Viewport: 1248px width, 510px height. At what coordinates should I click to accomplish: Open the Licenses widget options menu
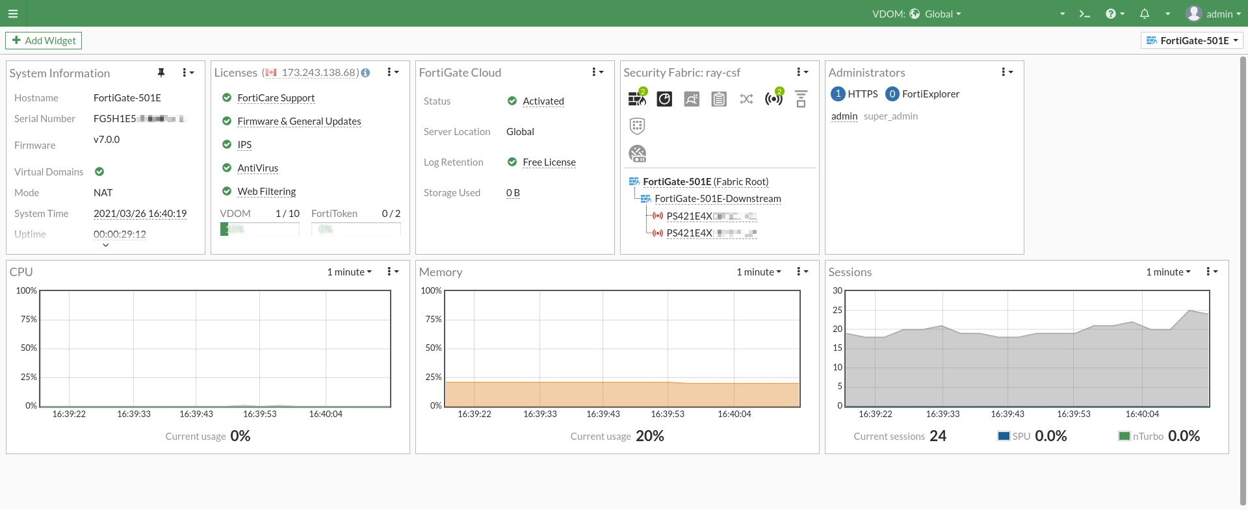click(x=393, y=72)
